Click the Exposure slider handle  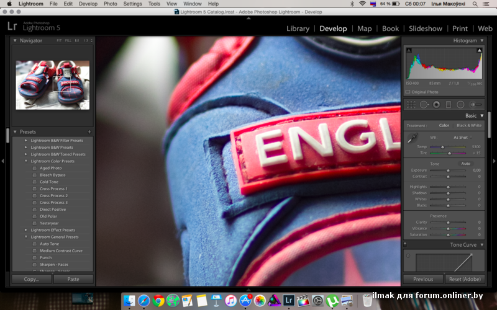point(448,170)
